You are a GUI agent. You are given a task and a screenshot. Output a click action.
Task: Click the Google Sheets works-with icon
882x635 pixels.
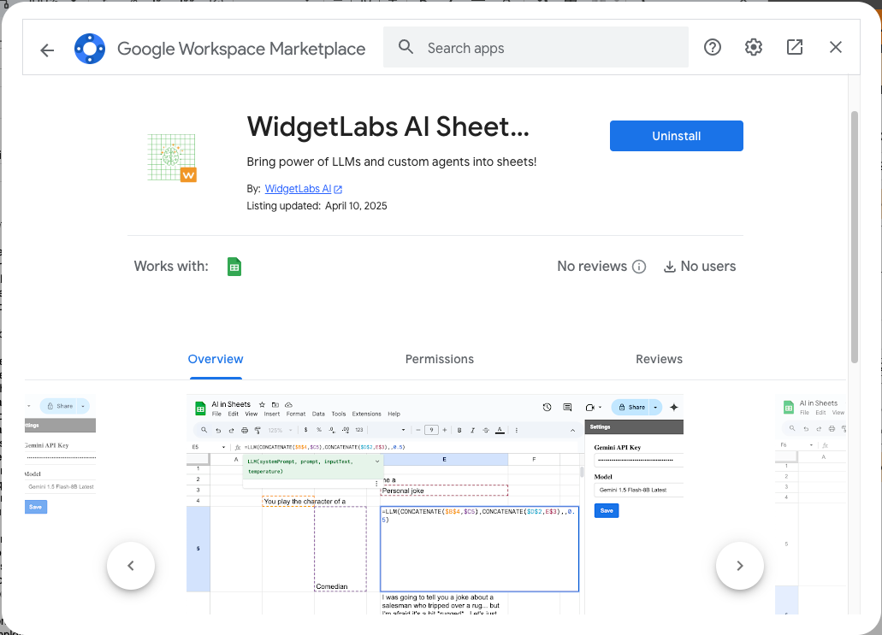coord(234,267)
